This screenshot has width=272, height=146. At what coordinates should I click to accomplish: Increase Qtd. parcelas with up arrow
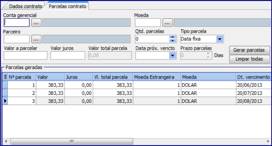click(x=172, y=37)
